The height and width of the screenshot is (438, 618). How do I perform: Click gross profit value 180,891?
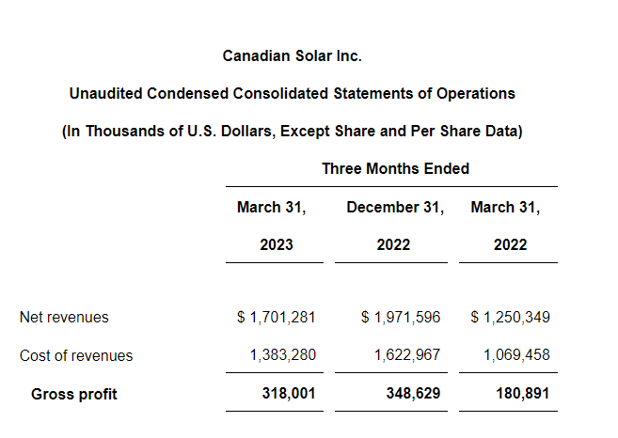522,394
